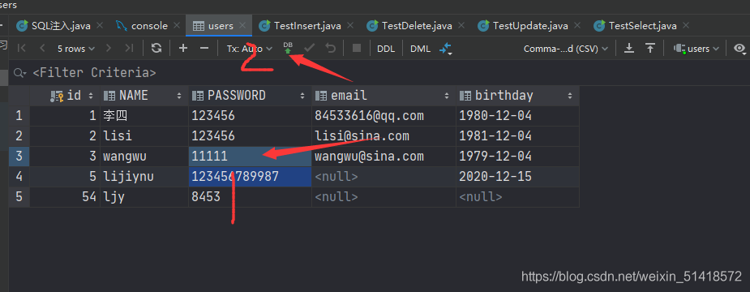Click the download export data icon
The width and height of the screenshot is (750, 292).
click(630, 48)
